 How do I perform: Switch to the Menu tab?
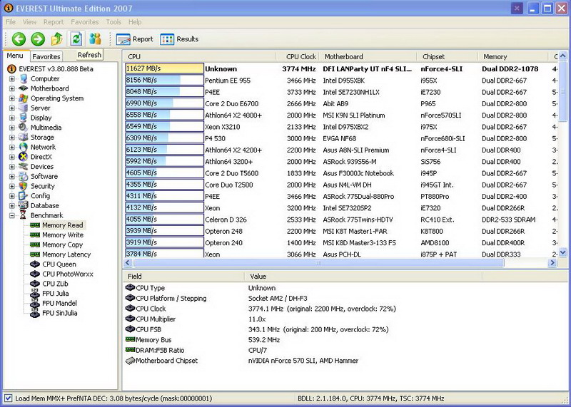[x=15, y=56]
